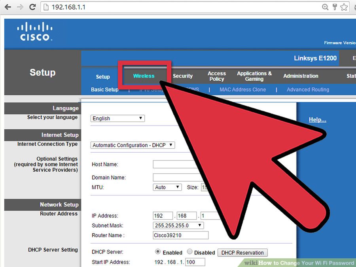Open the Administration tab
356x267 pixels.
[301, 76]
